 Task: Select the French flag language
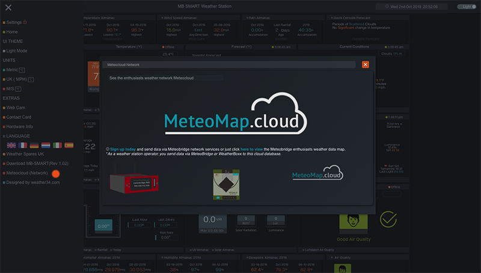(23, 145)
